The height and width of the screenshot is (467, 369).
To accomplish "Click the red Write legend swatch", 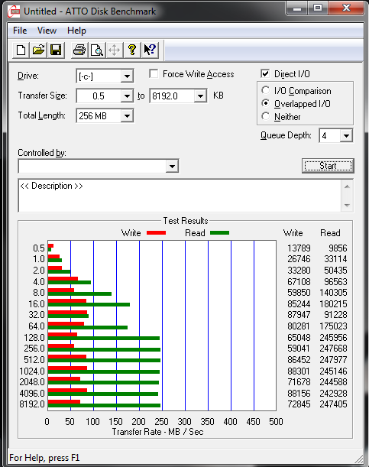I will point(156,233).
